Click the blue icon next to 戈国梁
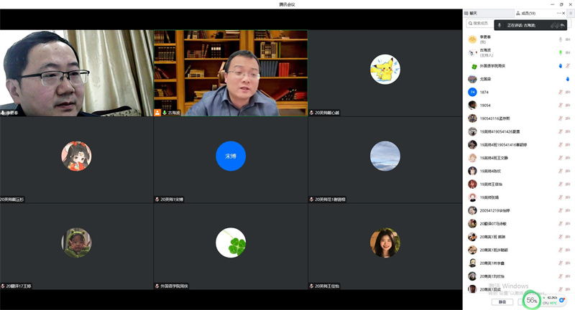 point(568,79)
